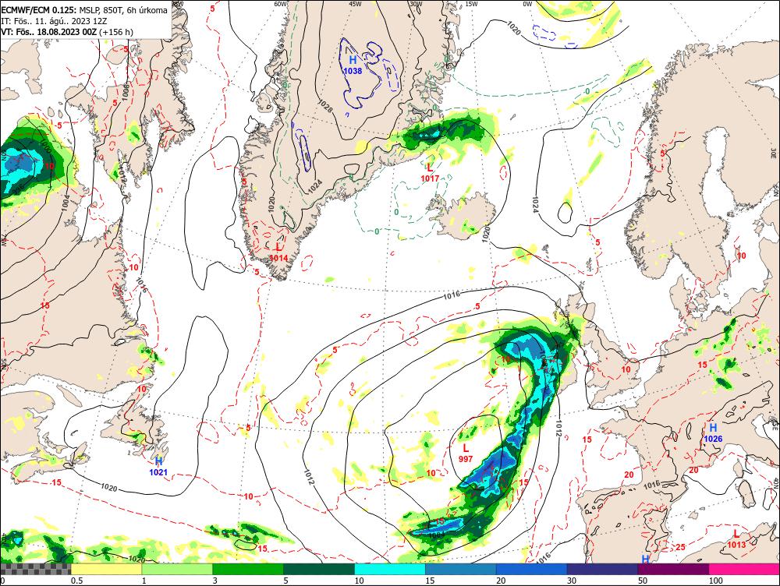
Task: Click the model title 'ECMWF/ECM 0.125: MSLP, 850T, 6h úrkoma'
Action: coord(84,10)
